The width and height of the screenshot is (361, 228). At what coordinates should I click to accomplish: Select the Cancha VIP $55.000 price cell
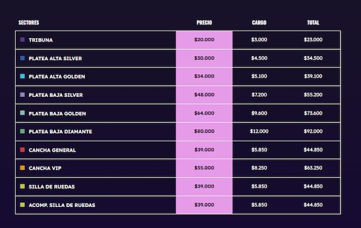[204, 168]
